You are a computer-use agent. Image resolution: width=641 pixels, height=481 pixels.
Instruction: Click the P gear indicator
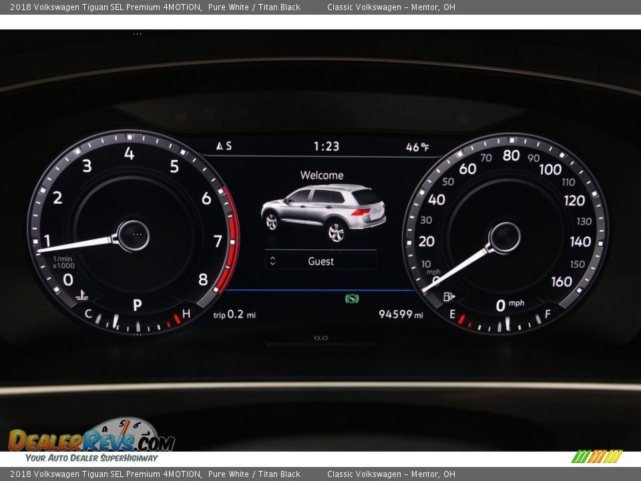137,305
